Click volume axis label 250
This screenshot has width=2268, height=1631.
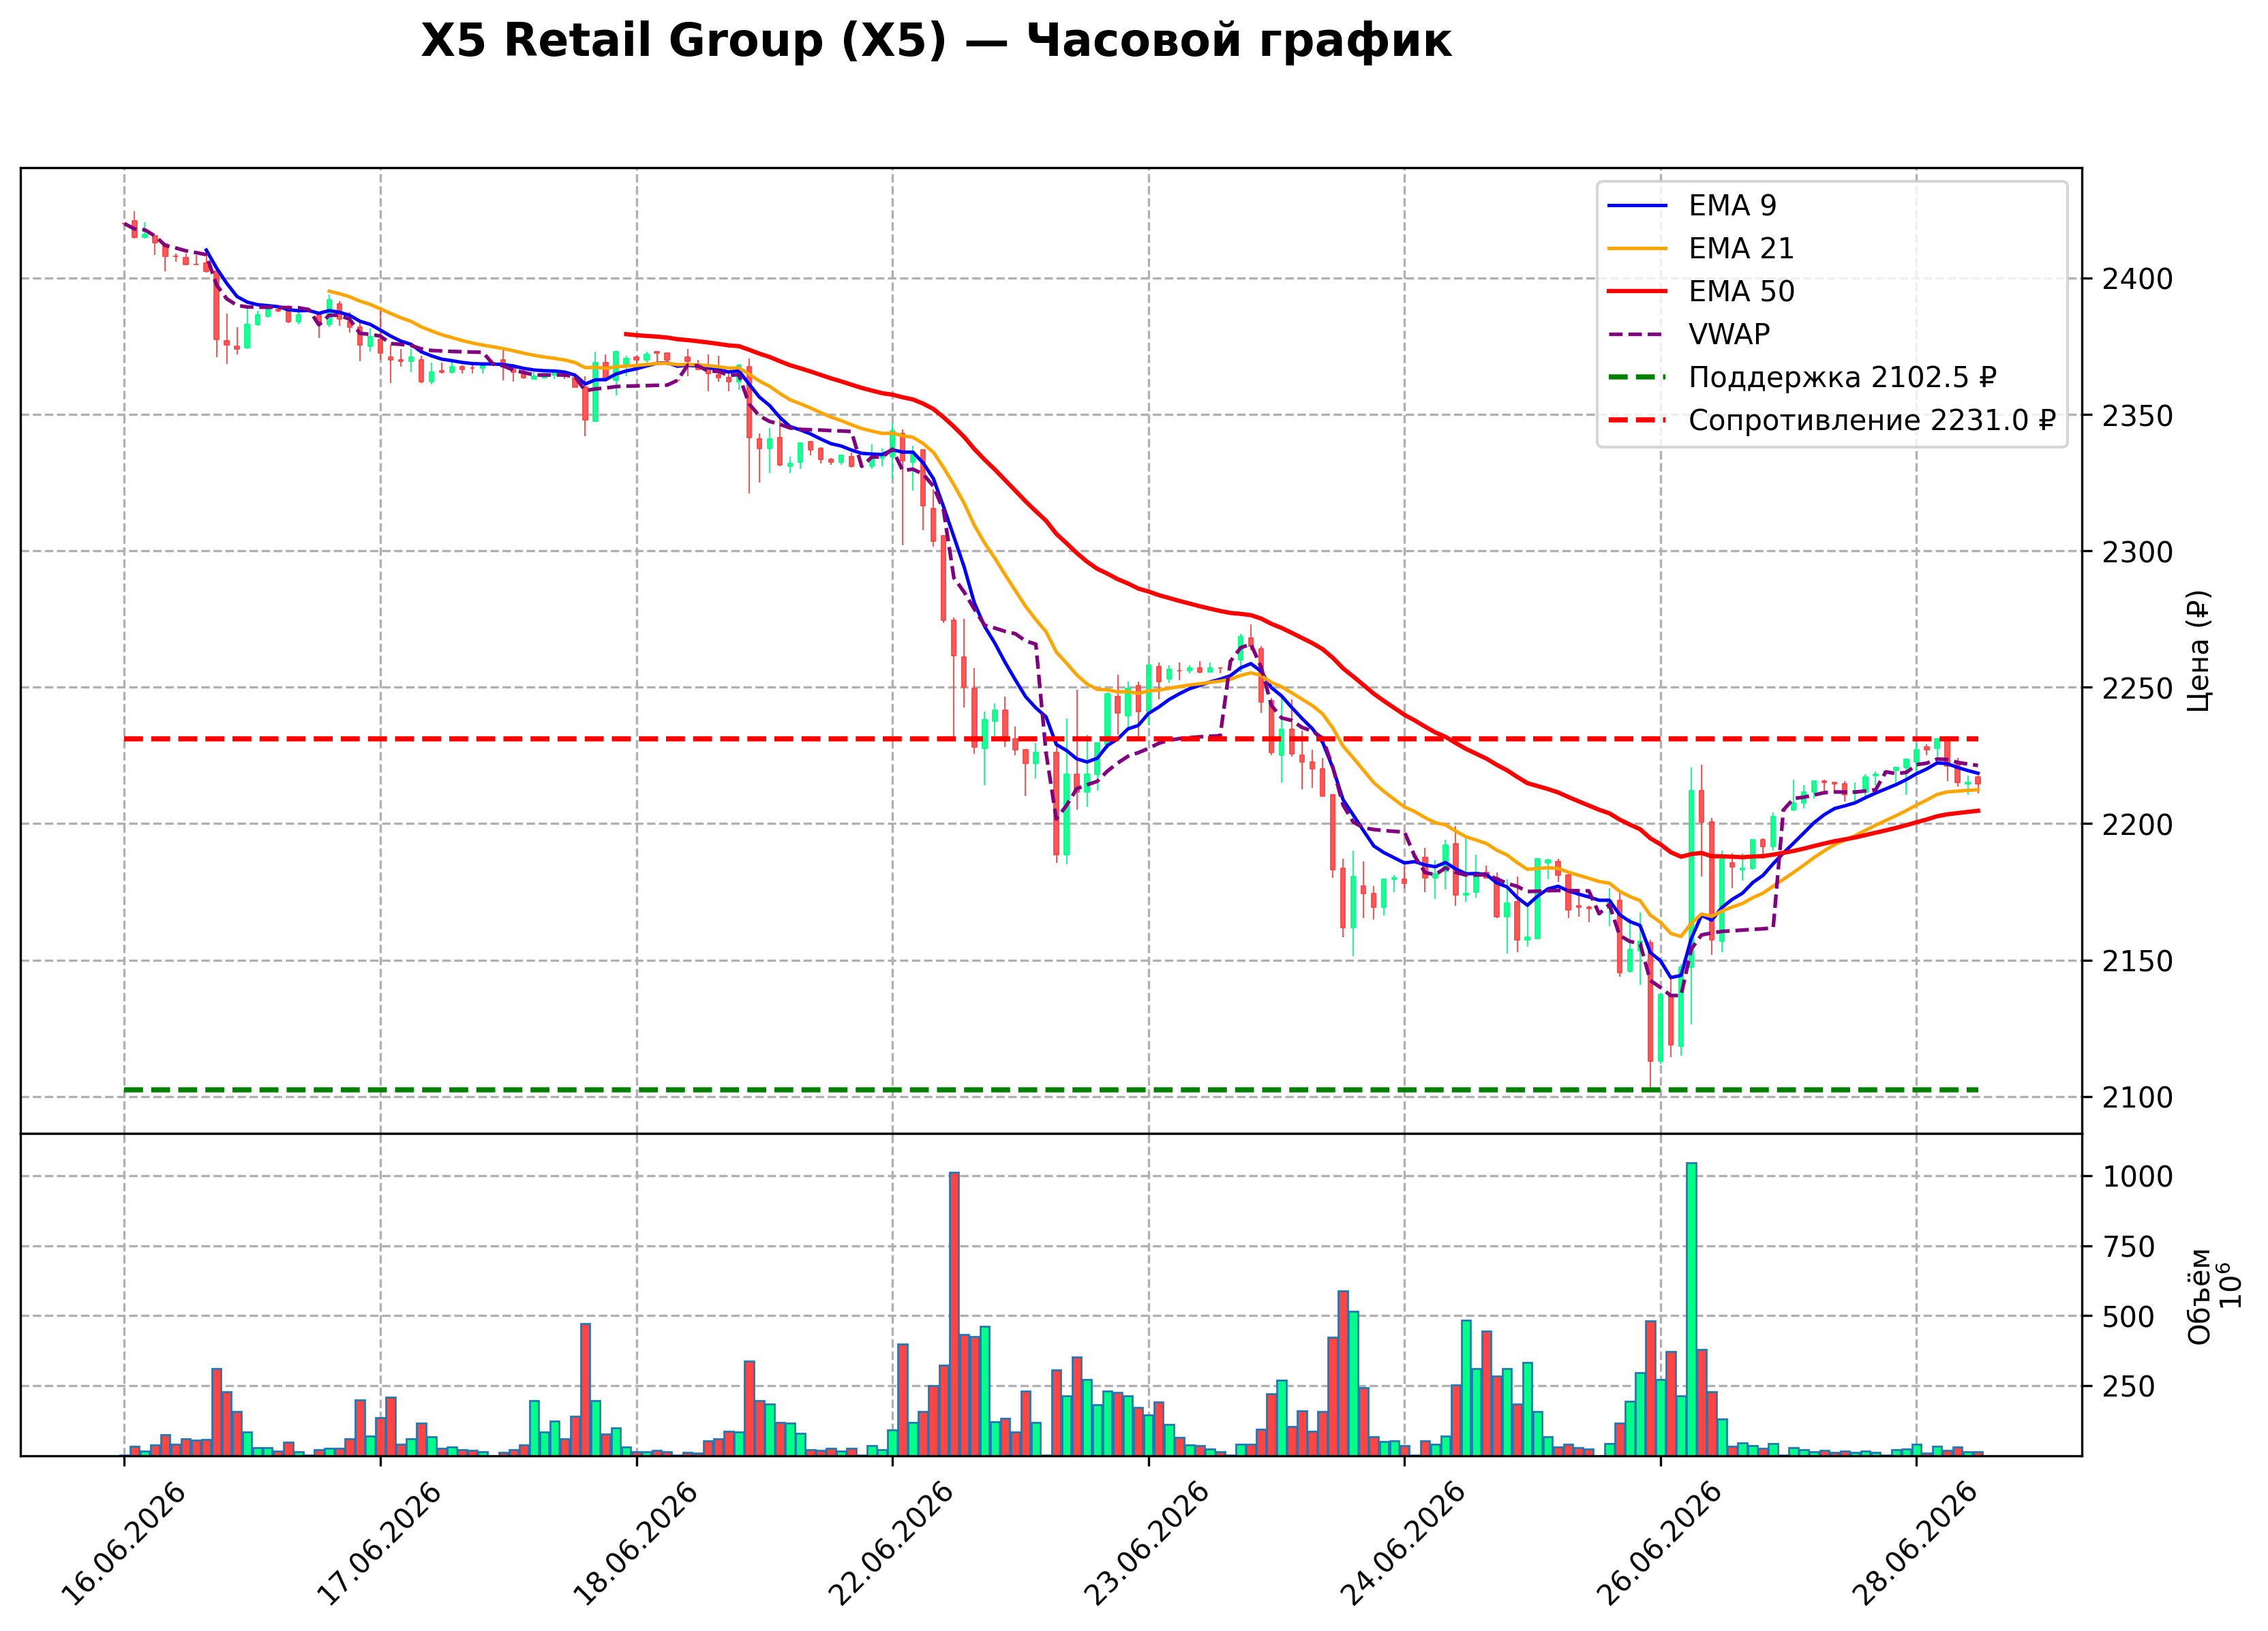click(2129, 1387)
